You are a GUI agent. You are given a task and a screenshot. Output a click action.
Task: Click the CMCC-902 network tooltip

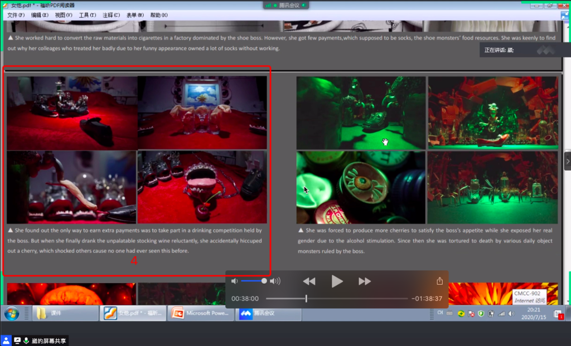(530, 297)
